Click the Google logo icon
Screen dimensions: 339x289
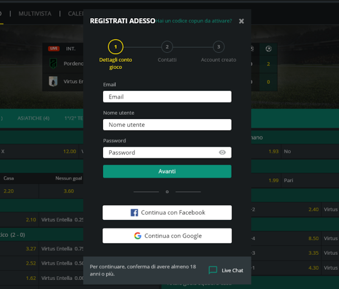tap(138, 236)
